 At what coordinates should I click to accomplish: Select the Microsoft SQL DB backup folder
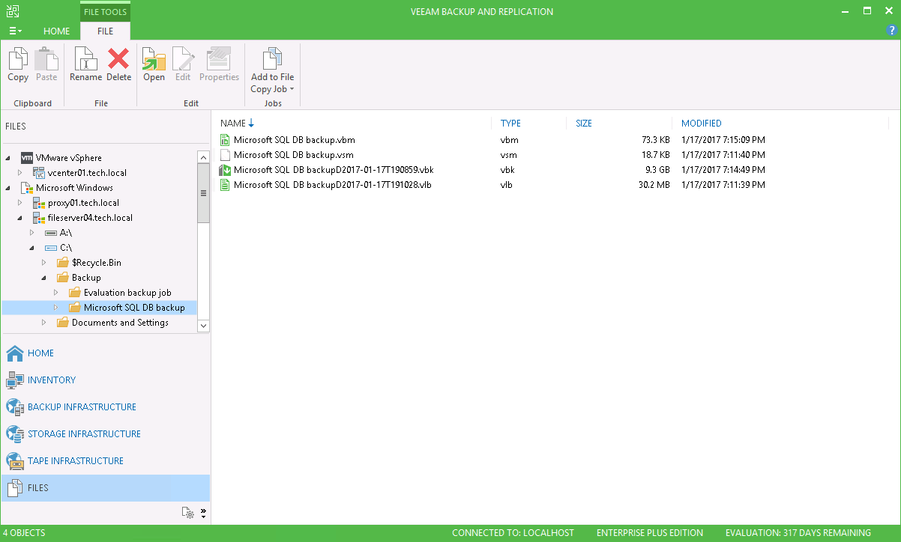[x=134, y=308]
